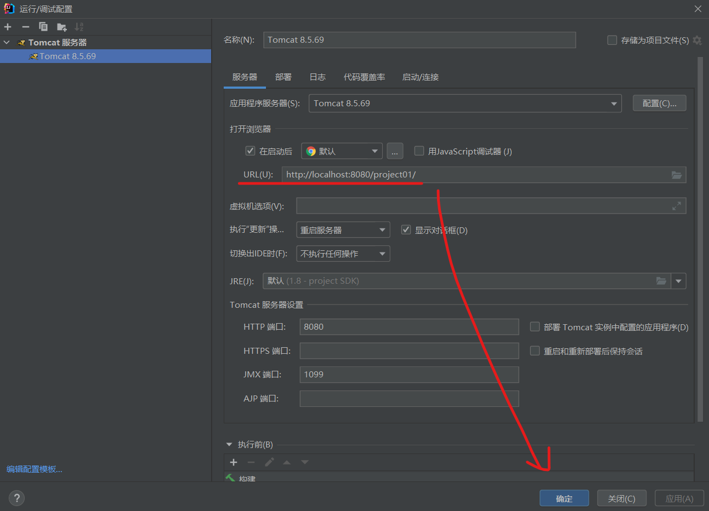This screenshot has width=709, height=511.
Task: Collapse the 执行前 section
Action: coord(229,445)
